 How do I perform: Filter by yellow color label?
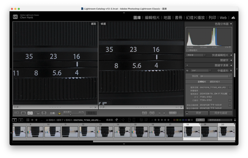click(177, 120)
